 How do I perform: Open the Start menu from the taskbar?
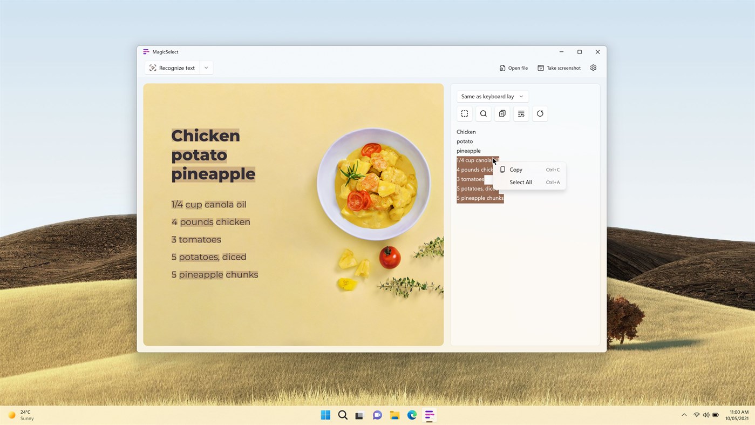(x=325, y=414)
